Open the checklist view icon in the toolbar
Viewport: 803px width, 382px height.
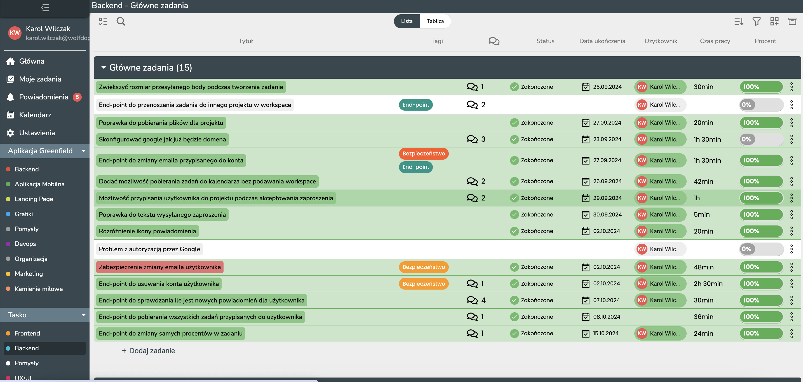tap(103, 21)
